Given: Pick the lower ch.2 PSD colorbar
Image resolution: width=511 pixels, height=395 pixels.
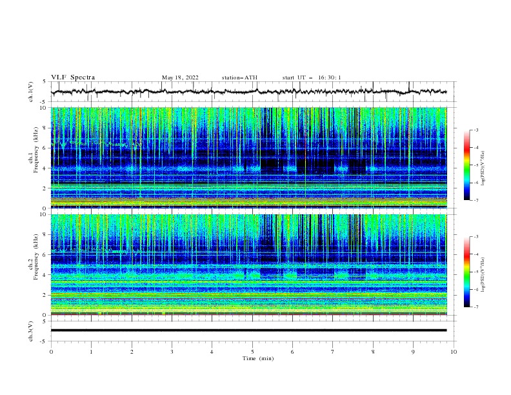Looking at the screenshot, I should click(x=467, y=272).
